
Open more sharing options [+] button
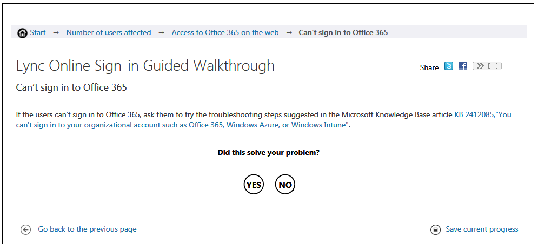(487, 66)
